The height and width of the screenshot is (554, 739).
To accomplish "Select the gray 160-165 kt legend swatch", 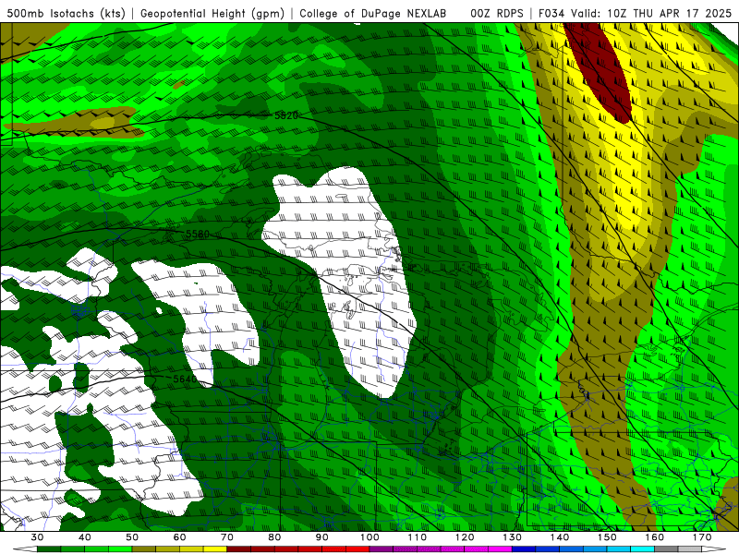I will [666, 549].
